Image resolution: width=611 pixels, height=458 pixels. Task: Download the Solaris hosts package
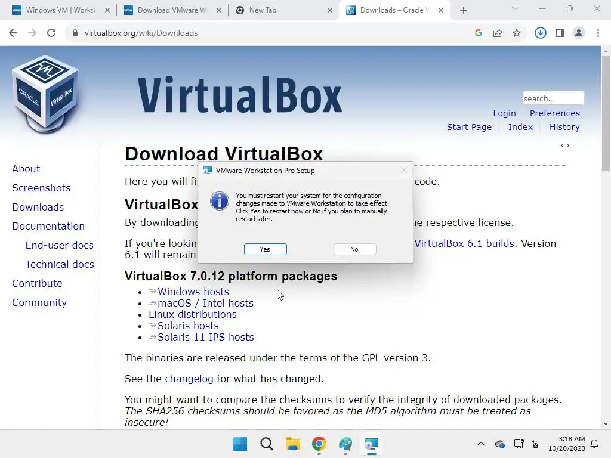(x=188, y=326)
